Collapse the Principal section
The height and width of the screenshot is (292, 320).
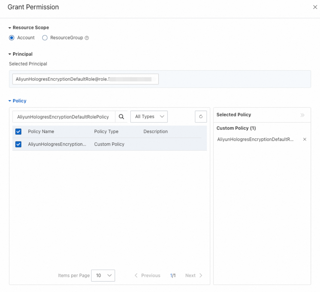(10, 54)
